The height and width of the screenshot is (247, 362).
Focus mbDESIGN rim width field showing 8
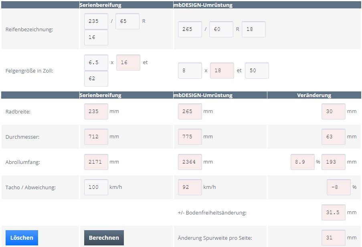(x=190, y=71)
